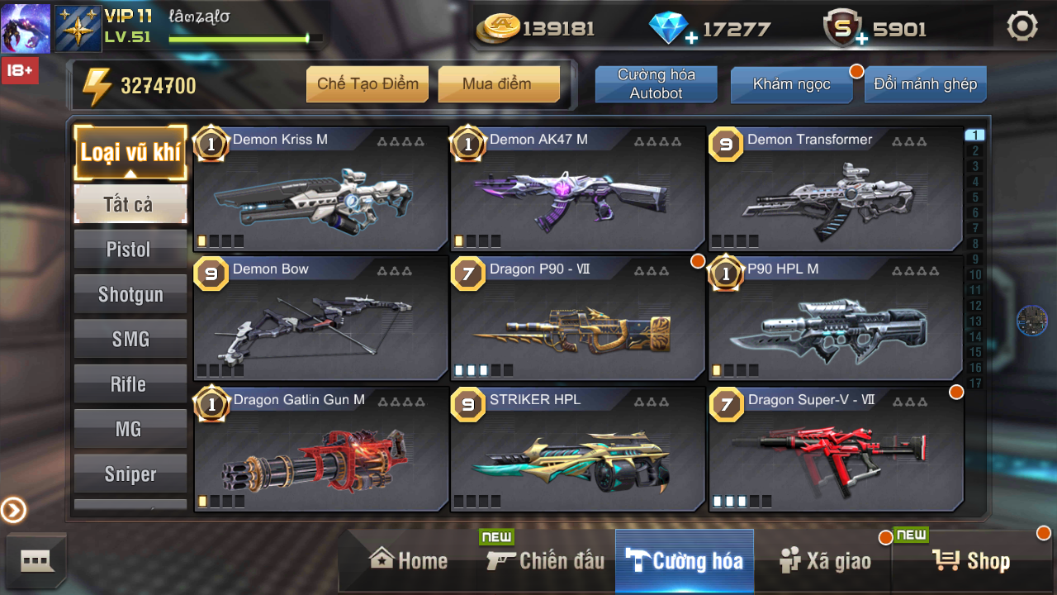Image resolution: width=1057 pixels, height=595 pixels.
Task: Filter weapons by Shotgun
Action: 130,294
